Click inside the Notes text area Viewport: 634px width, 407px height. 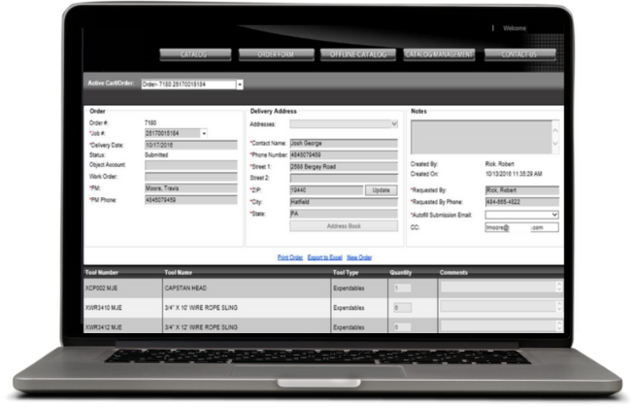482,137
